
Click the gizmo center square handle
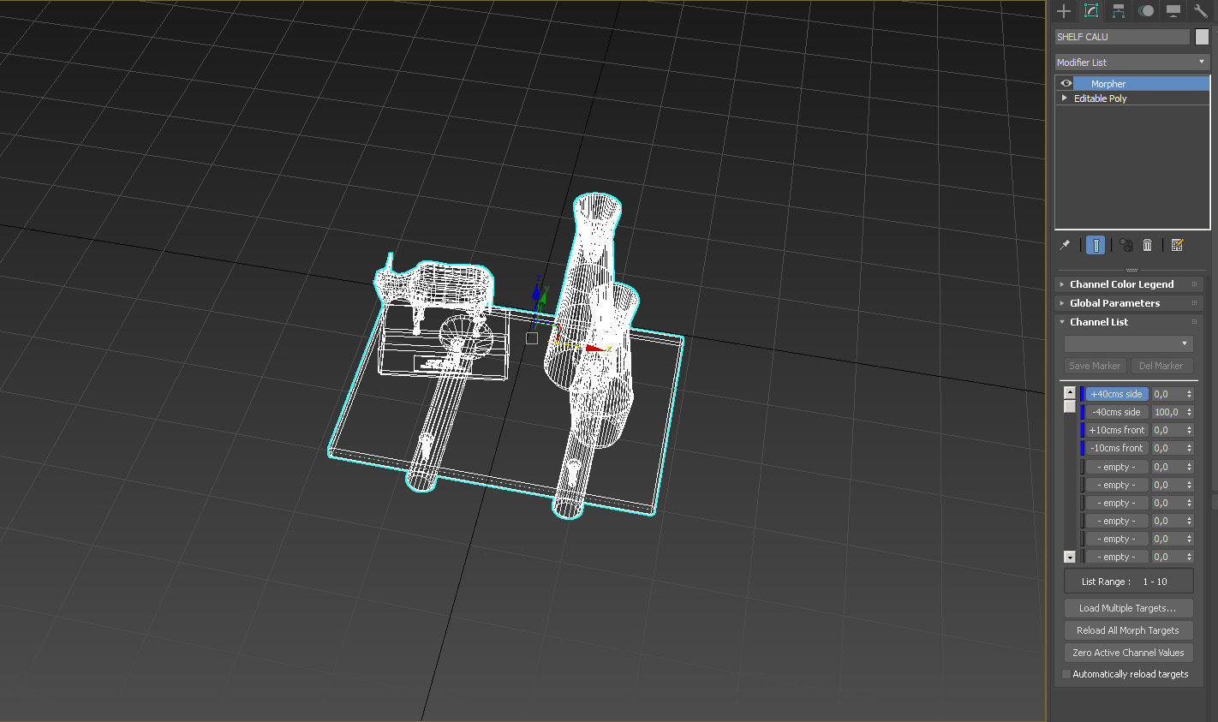pos(531,338)
